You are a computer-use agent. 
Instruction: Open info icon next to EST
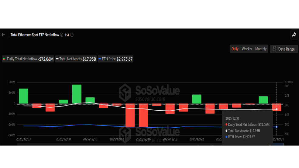[x=72, y=35]
